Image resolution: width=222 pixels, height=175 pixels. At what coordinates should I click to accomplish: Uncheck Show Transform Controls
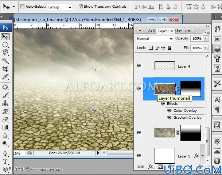tap(81, 6)
